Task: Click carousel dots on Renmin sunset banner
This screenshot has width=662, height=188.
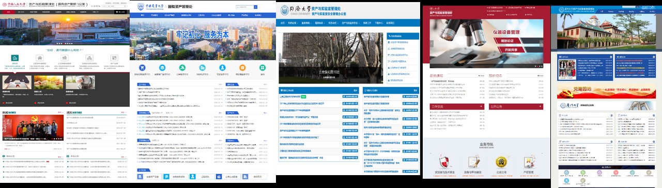Action: (65, 43)
